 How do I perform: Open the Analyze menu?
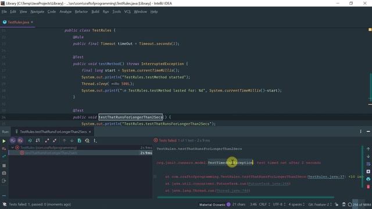66,12
